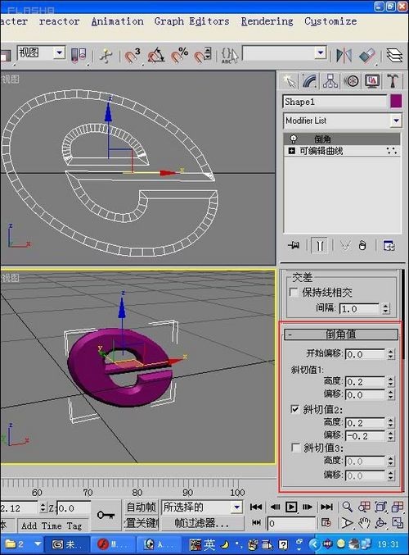Click the 间隔 value field

tap(360, 309)
